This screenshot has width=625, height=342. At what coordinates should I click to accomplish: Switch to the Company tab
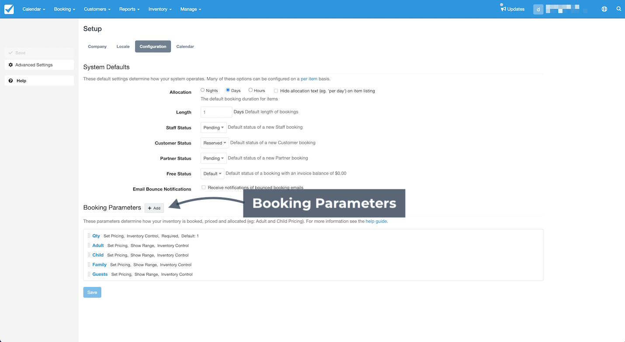click(x=97, y=46)
